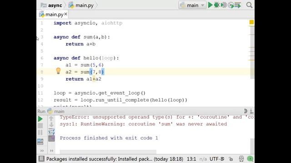The height and width of the screenshot is (163, 291).
Task: Select the main tab in Run panel
Action: tap(56, 111)
